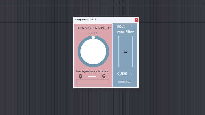The image size is (205, 115).
Task: Click the left loudspeaker icon
Action: click(80, 76)
